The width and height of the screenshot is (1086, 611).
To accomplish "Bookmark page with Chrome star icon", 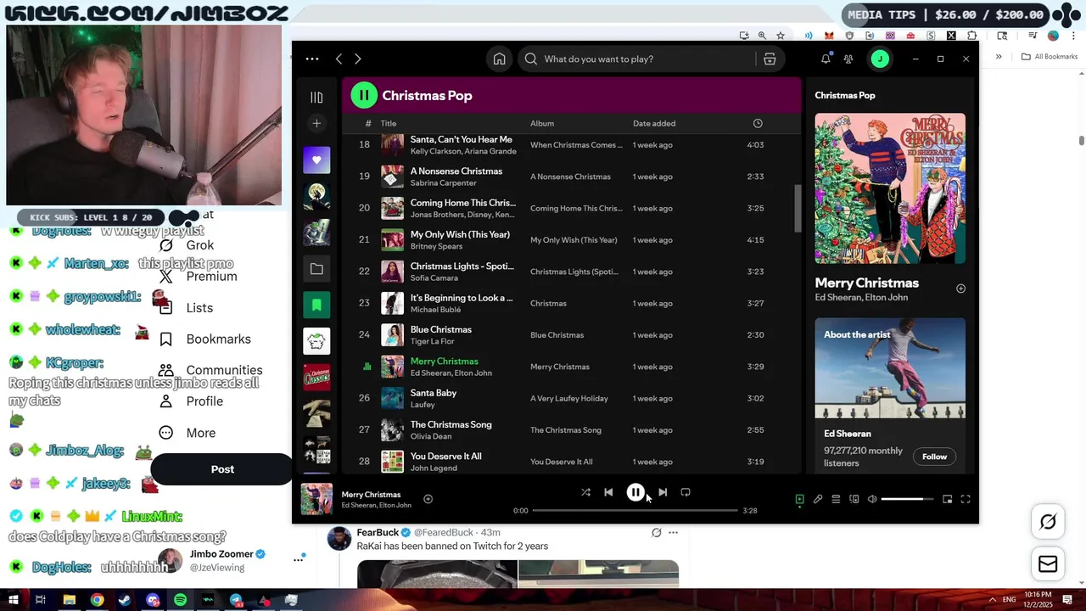I will click(781, 36).
